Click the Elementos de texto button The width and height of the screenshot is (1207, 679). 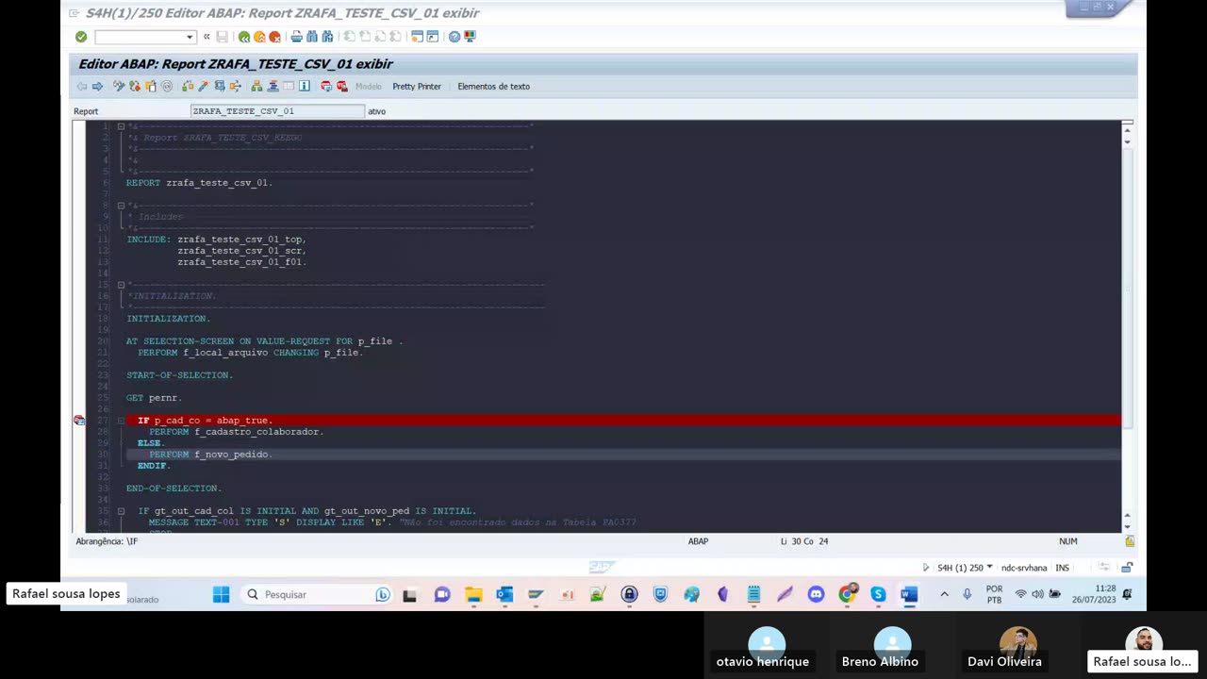click(x=493, y=87)
